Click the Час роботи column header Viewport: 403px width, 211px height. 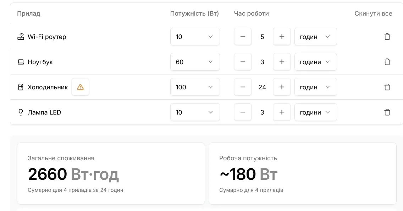(x=251, y=13)
